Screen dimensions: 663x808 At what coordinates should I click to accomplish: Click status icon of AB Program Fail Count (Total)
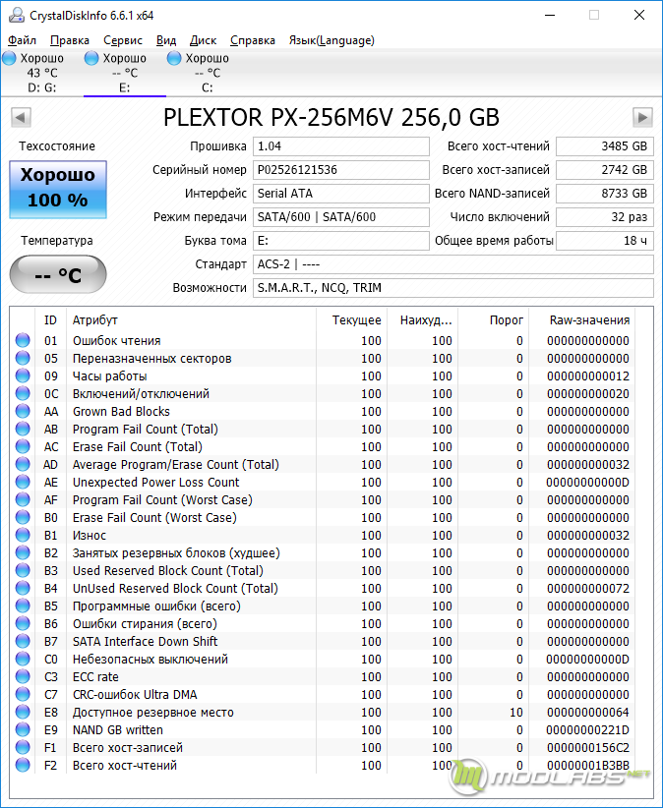click(23, 429)
